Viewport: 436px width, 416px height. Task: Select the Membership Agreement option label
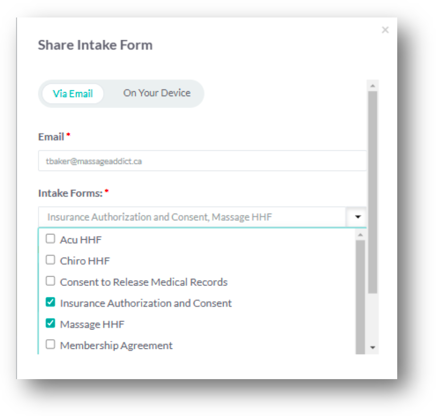[x=116, y=346]
